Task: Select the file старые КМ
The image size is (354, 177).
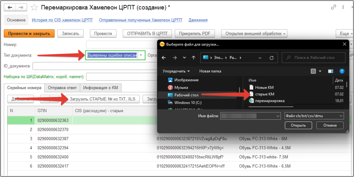Action: tap(261, 94)
